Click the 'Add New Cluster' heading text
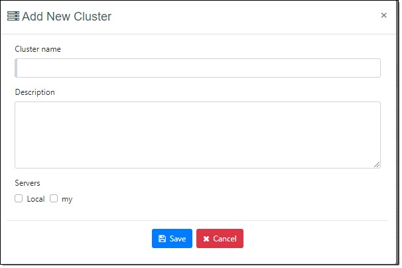Viewport: 402px width, 268px height. [x=66, y=16]
